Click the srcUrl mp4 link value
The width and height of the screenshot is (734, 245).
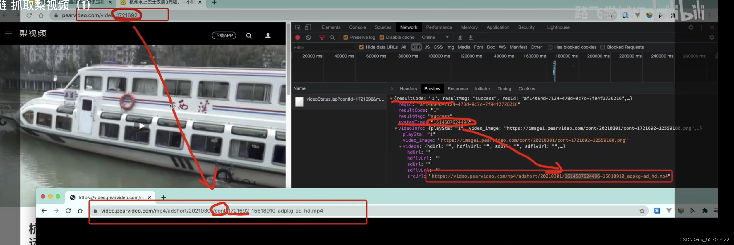(550, 176)
